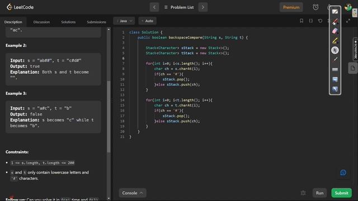Select the whiteboard tool in annotation toolbar
Viewport: 358px width, 201px height.
click(x=335, y=12)
